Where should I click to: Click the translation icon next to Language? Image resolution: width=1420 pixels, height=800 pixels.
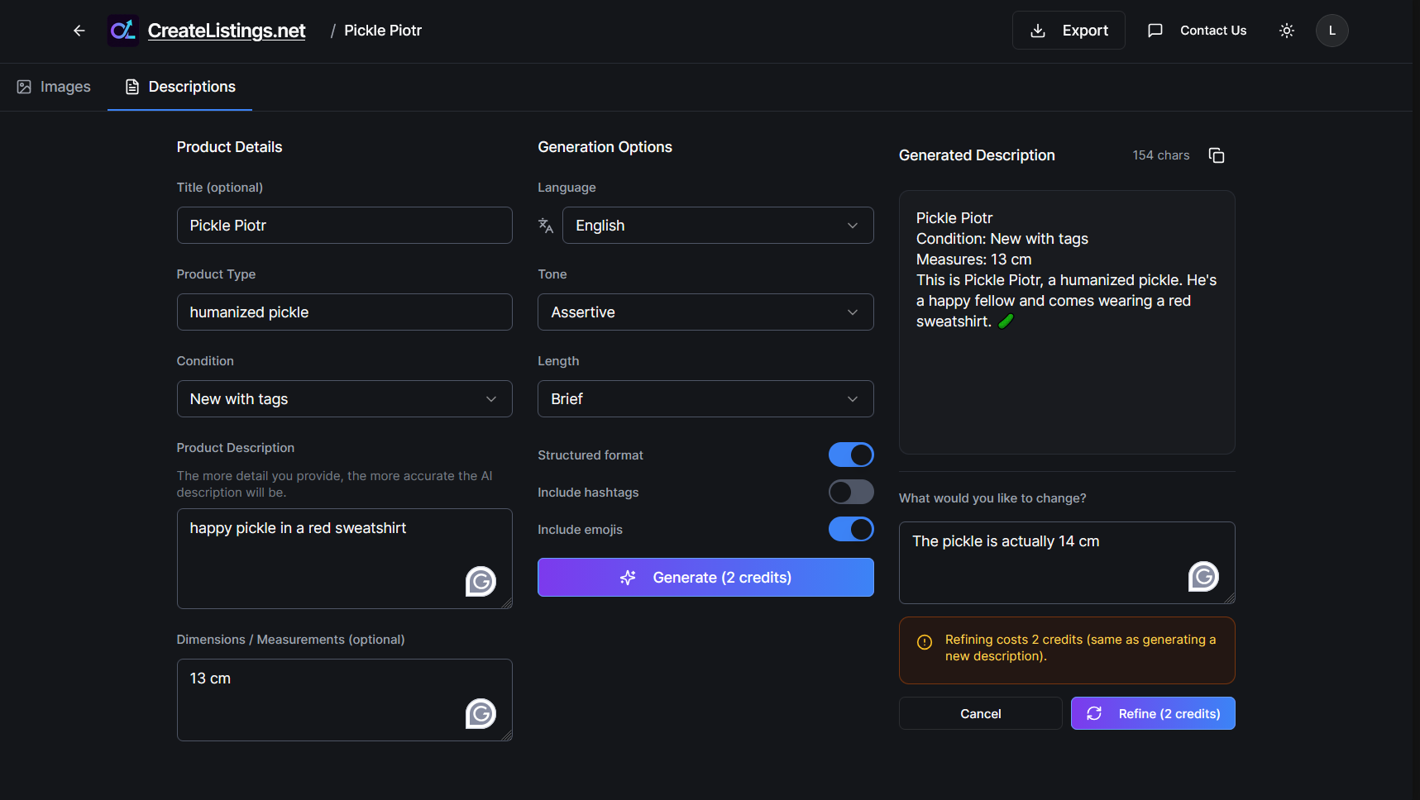coord(546,225)
